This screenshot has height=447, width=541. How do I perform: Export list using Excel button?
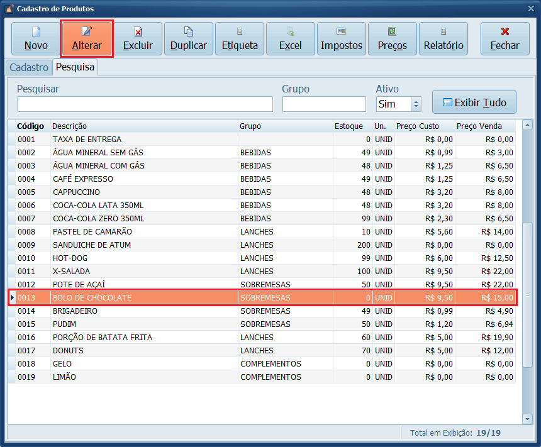pyautogui.click(x=291, y=39)
